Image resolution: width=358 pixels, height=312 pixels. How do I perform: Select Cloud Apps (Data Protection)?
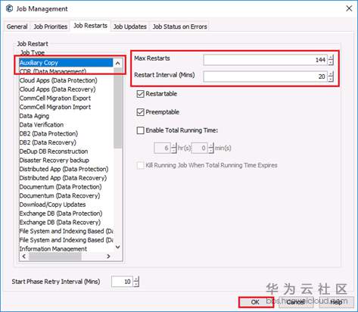pyautogui.click(x=66, y=80)
